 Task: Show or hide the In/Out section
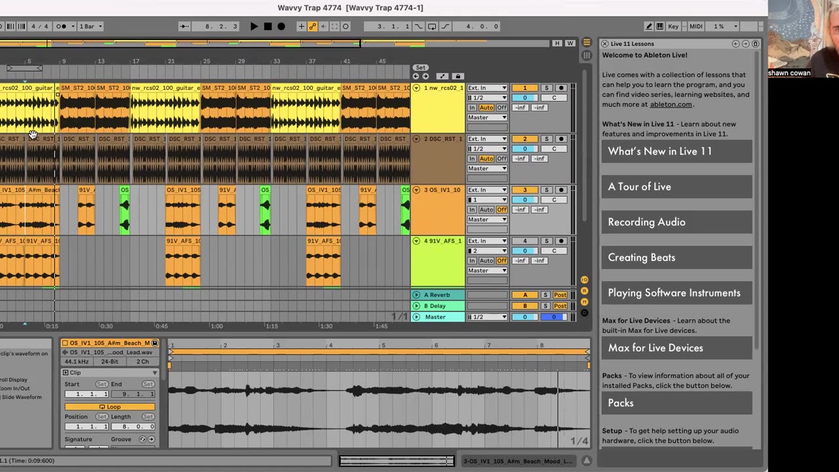point(585,280)
